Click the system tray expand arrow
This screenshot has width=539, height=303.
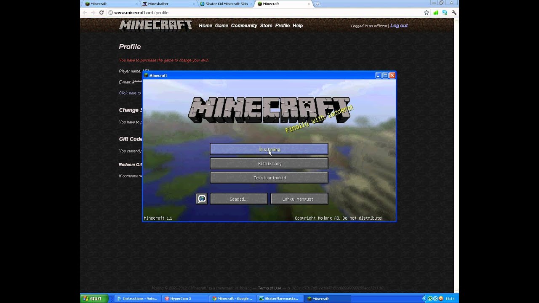click(x=424, y=299)
